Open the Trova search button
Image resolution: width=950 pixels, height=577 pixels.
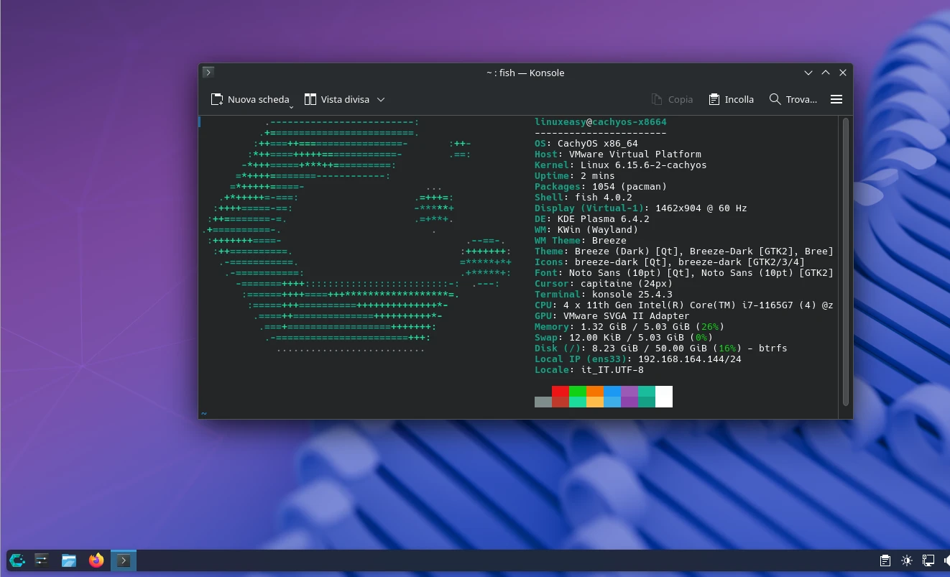[793, 100]
